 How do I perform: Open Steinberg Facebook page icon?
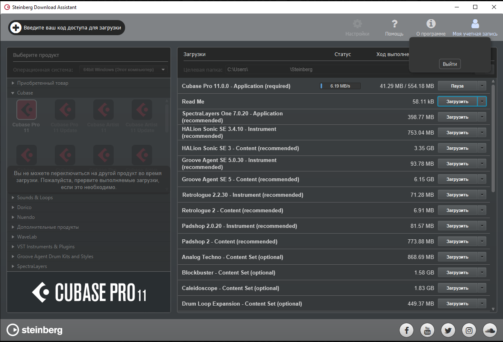coord(406,330)
